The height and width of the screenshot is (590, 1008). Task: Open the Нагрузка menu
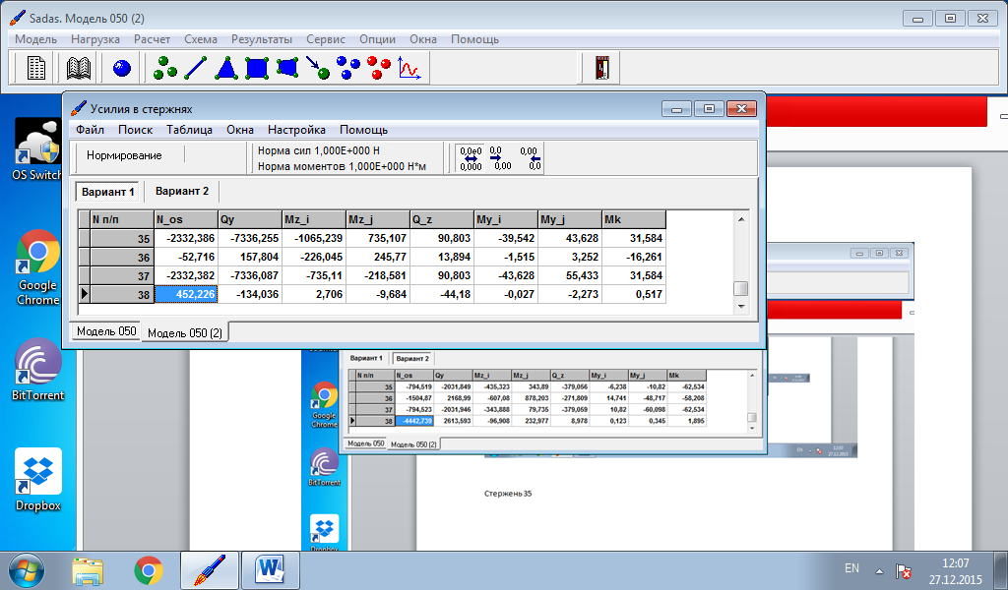pos(95,39)
